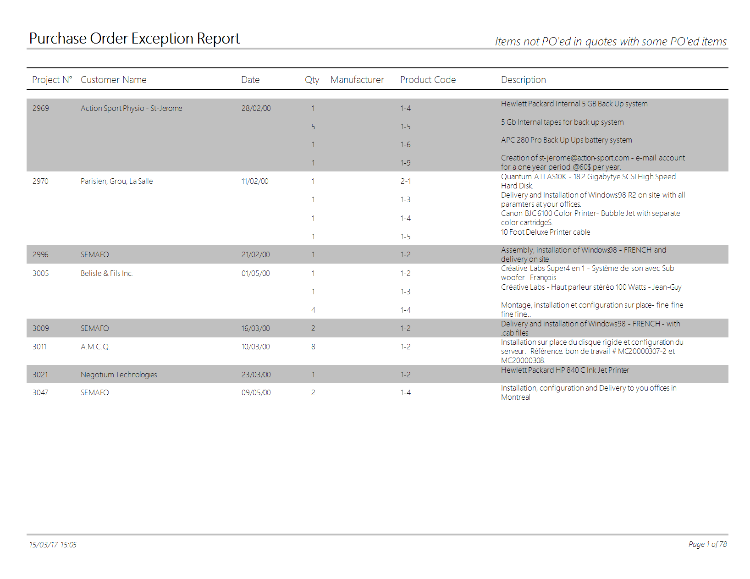Click the Page 1 of 78 footer
The width and height of the screenshot is (750, 579).
click(x=707, y=544)
